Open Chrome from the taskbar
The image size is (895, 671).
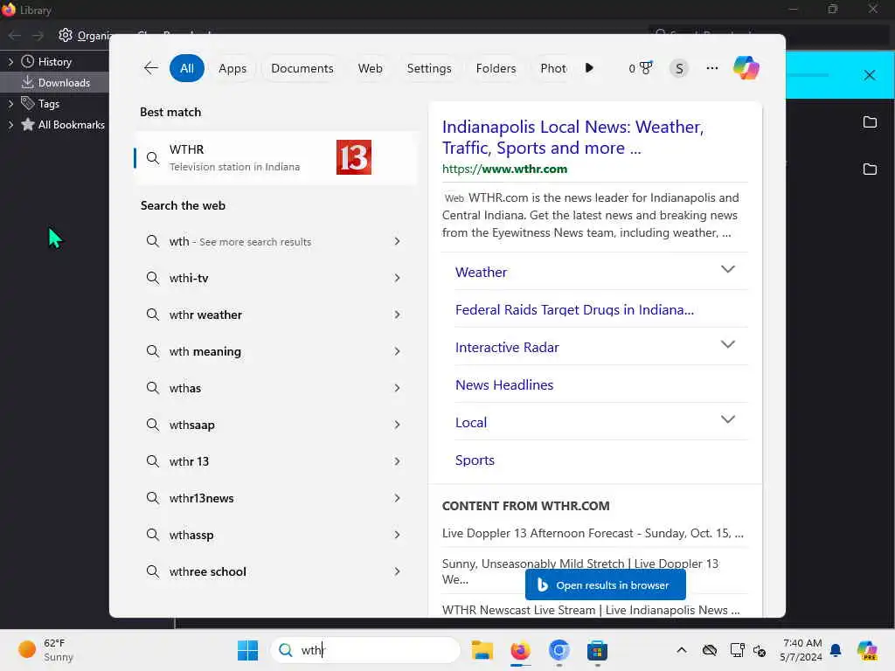coord(559,650)
